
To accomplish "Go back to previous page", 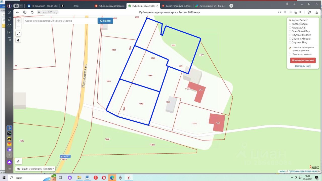I will click(x=17, y=12).
